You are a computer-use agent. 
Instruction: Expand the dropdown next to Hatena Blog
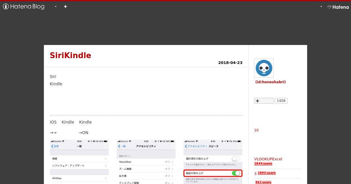point(56,6)
